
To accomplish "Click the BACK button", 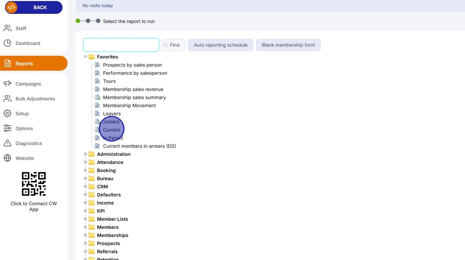I will [x=34, y=7].
